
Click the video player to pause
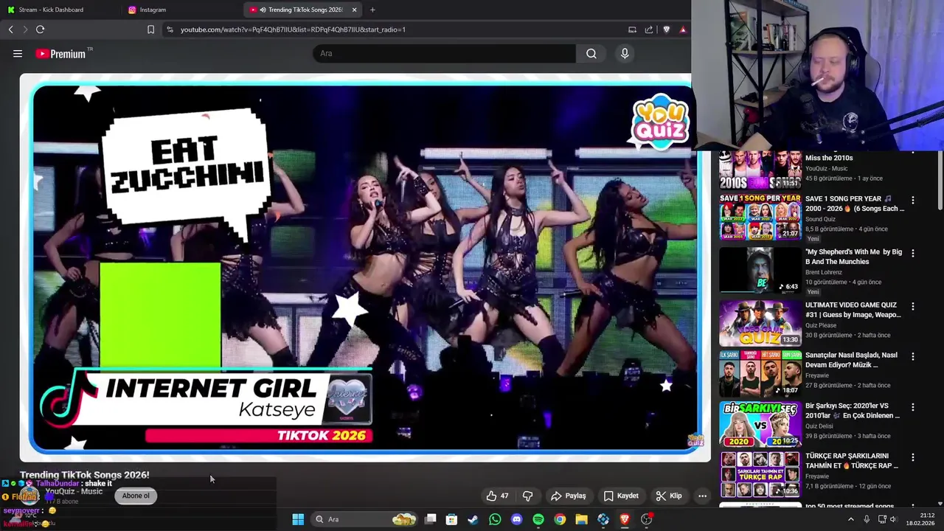tap(365, 269)
